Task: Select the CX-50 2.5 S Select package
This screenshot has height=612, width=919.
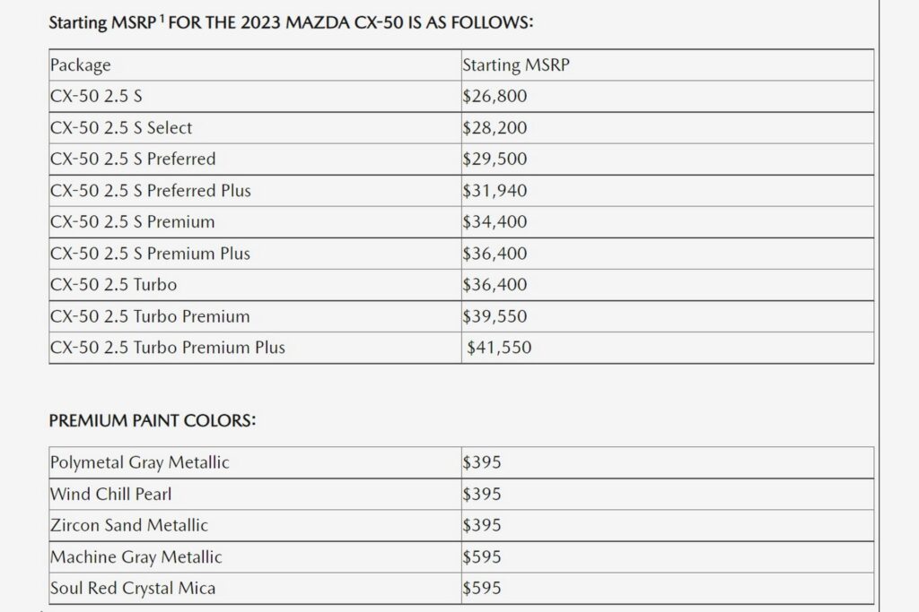Action: [x=121, y=128]
